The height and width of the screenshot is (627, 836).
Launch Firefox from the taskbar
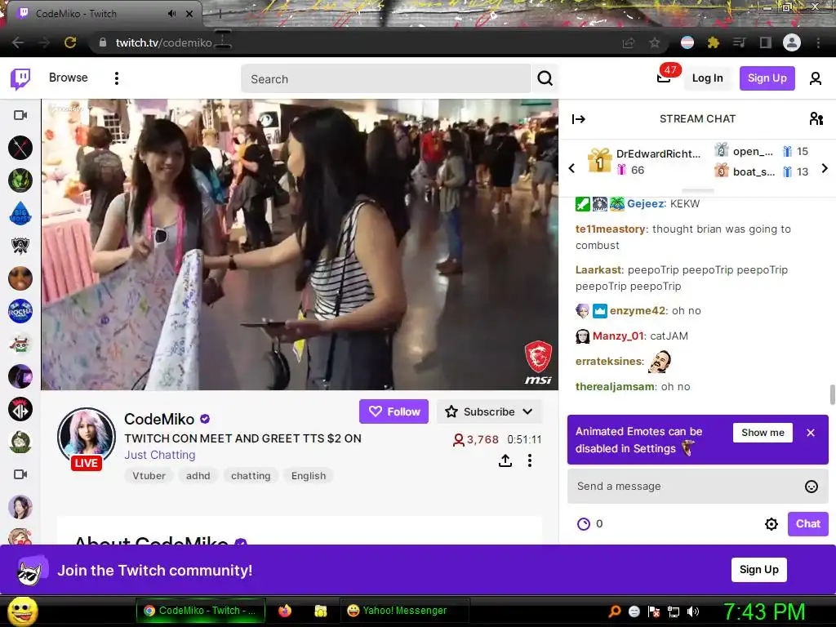[285, 611]
